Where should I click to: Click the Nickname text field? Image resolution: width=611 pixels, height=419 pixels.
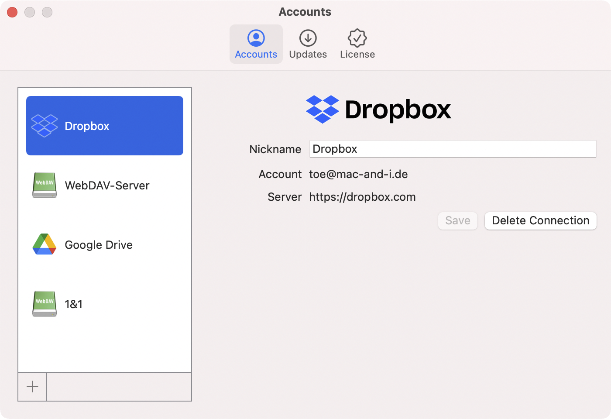point(453,149)
